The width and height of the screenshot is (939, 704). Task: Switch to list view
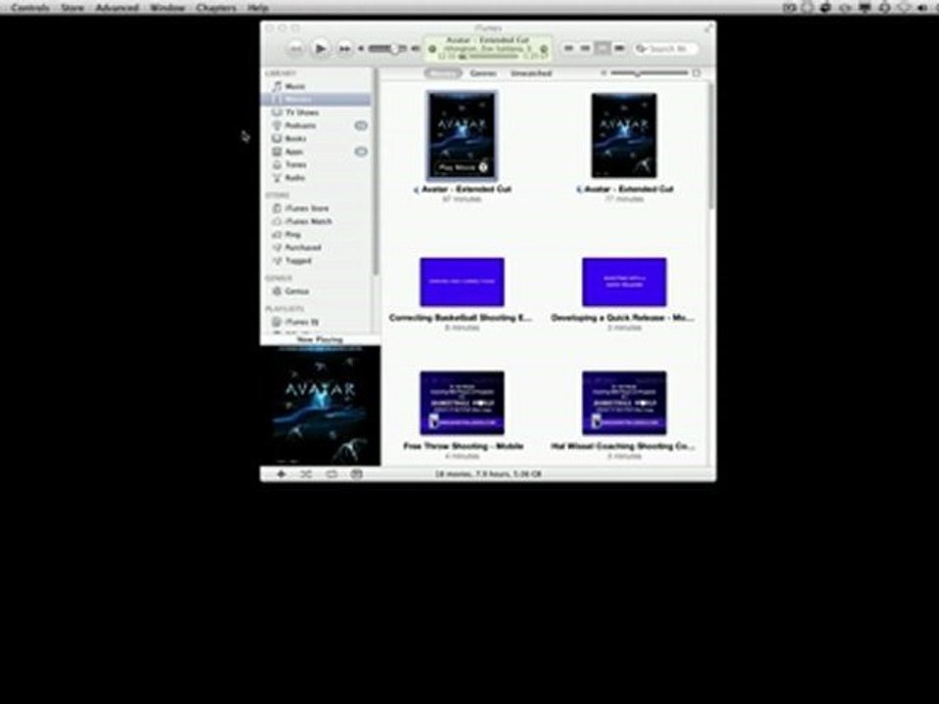point(569,49)
